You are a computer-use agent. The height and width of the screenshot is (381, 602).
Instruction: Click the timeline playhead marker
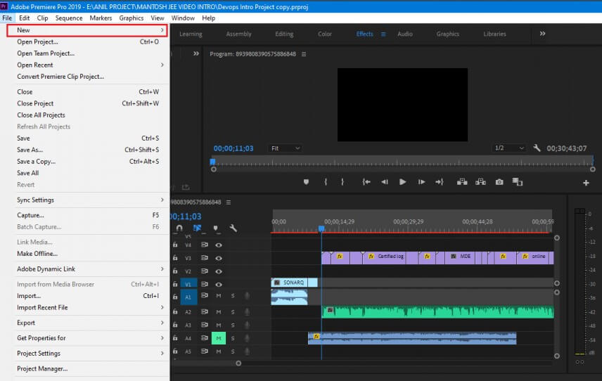321,228
